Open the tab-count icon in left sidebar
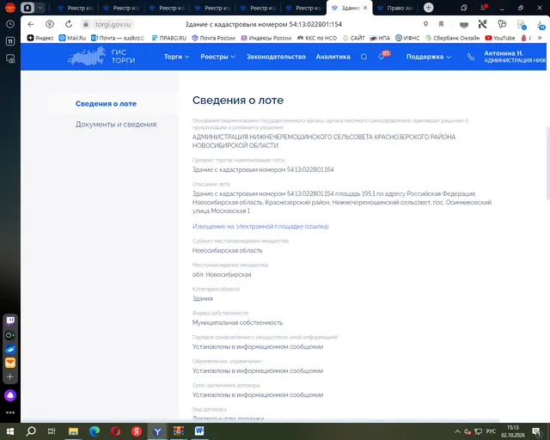 tap(10, 41)
